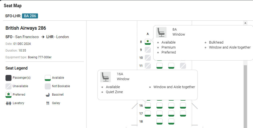Screen dimensions: 253x128
Task: Select unavailable seat 9A
Action: pos(148,50)
